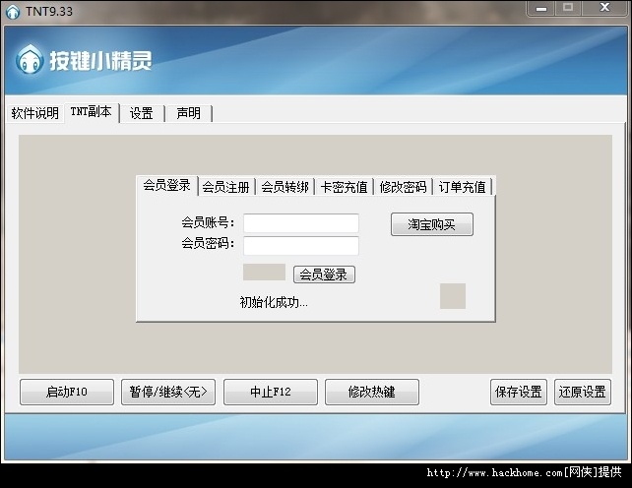Image resolution: width=632 pixels, height=488 pixels.
Task: Start the script with 启动F10
Action: click(x=67, y=392)
